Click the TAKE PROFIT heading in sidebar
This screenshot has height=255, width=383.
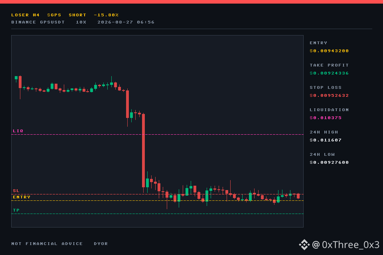[x=329, y=65]
